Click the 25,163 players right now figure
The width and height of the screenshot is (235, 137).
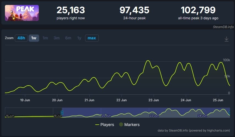(x=71, y=10)
